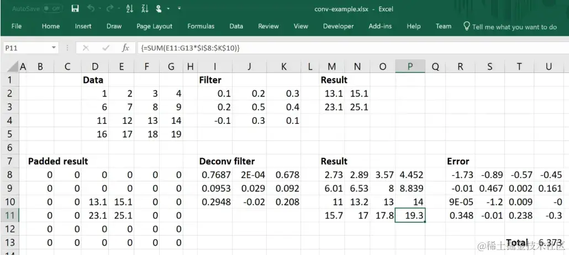Select row 11 header
Screen dimensions: 569x255
click(10, 215)
